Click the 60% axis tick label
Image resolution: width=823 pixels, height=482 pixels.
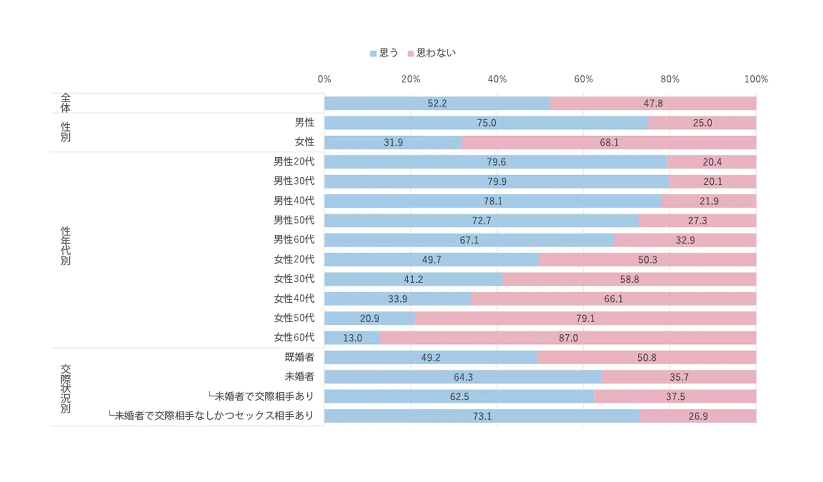[x=583, y=79]
